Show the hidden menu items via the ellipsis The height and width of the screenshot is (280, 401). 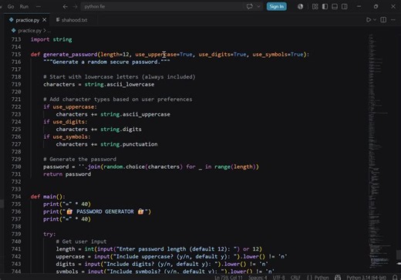(x=39, y=6)
